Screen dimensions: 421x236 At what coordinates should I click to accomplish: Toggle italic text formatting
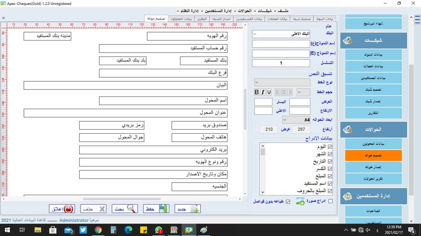coord(263,92)
